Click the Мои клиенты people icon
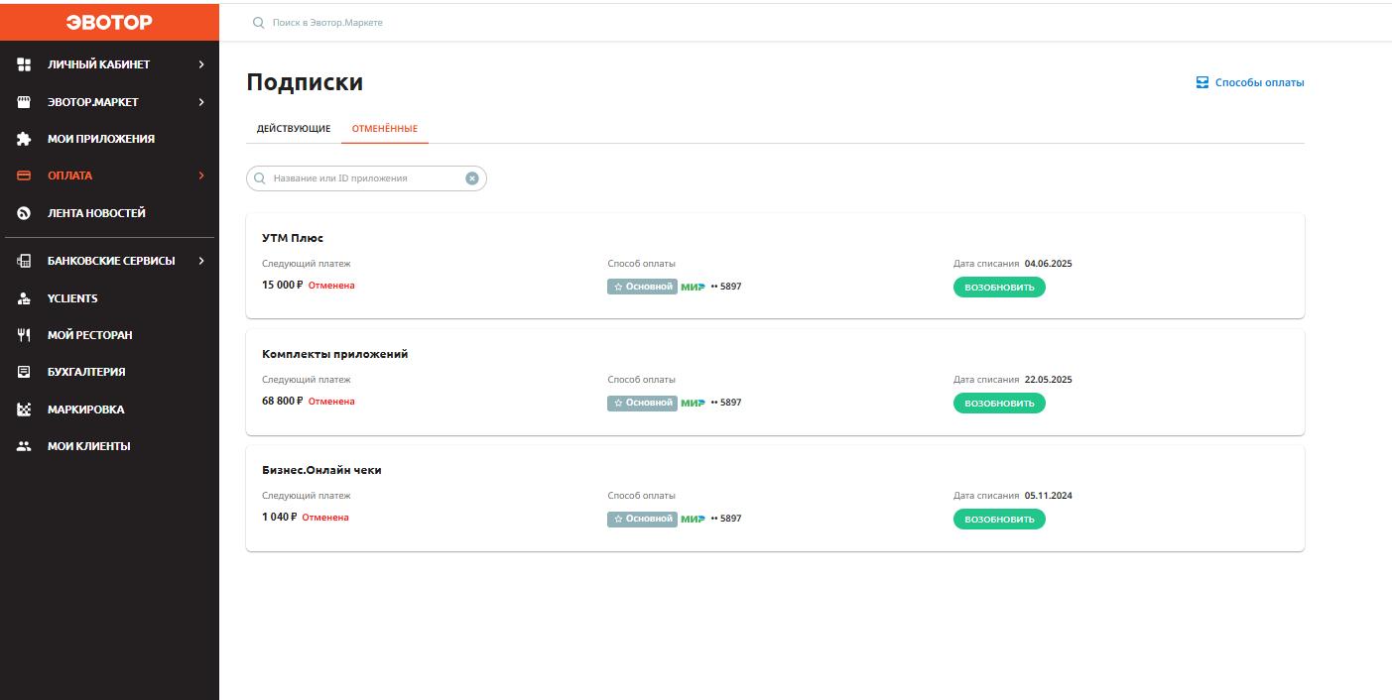Viewport: 1392px width, 700px height. click(25, 446)
